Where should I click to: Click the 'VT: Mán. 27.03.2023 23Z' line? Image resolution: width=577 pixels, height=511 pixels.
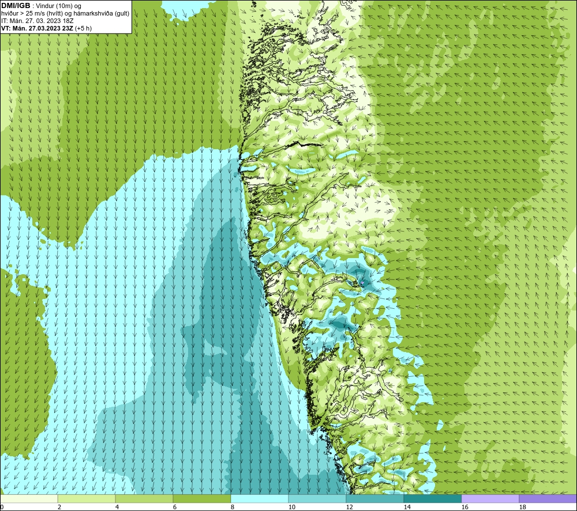(x=37, y=28)
